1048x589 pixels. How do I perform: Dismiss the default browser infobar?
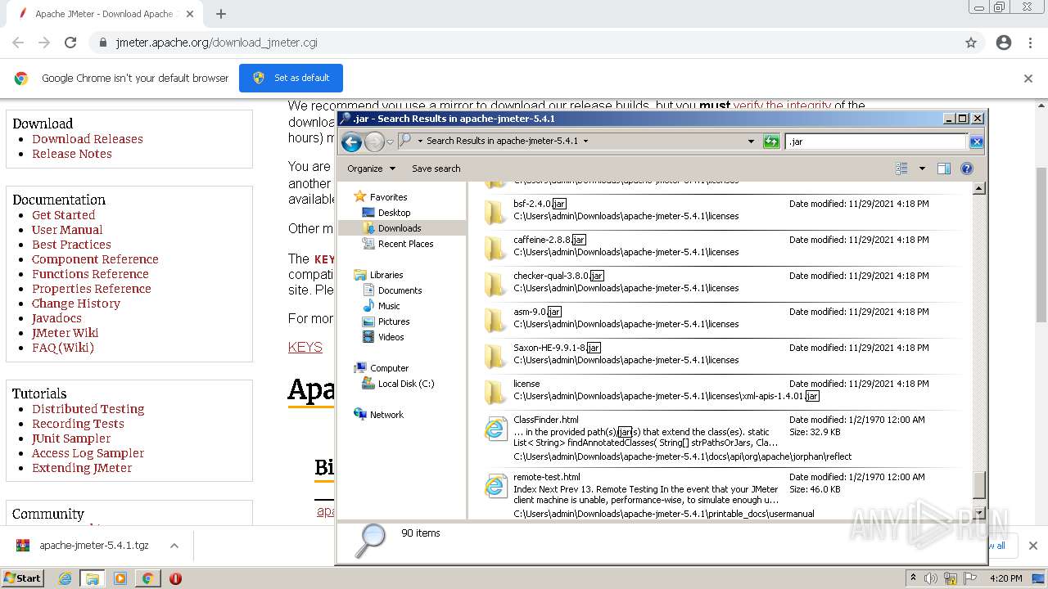click(x=1028, y=79)
